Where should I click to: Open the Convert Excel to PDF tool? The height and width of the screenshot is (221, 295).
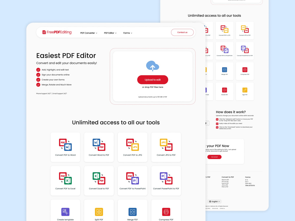[99, 181]
